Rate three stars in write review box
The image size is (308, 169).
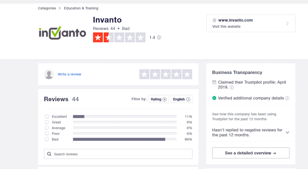point(166,74)
